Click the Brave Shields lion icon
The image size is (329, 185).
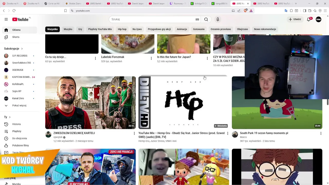point(245,11)
